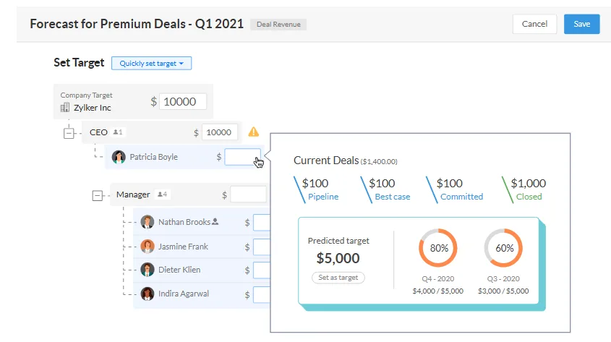
Task: Click the Q3 - 2020 60% donut chart
Action: (503, 248)
